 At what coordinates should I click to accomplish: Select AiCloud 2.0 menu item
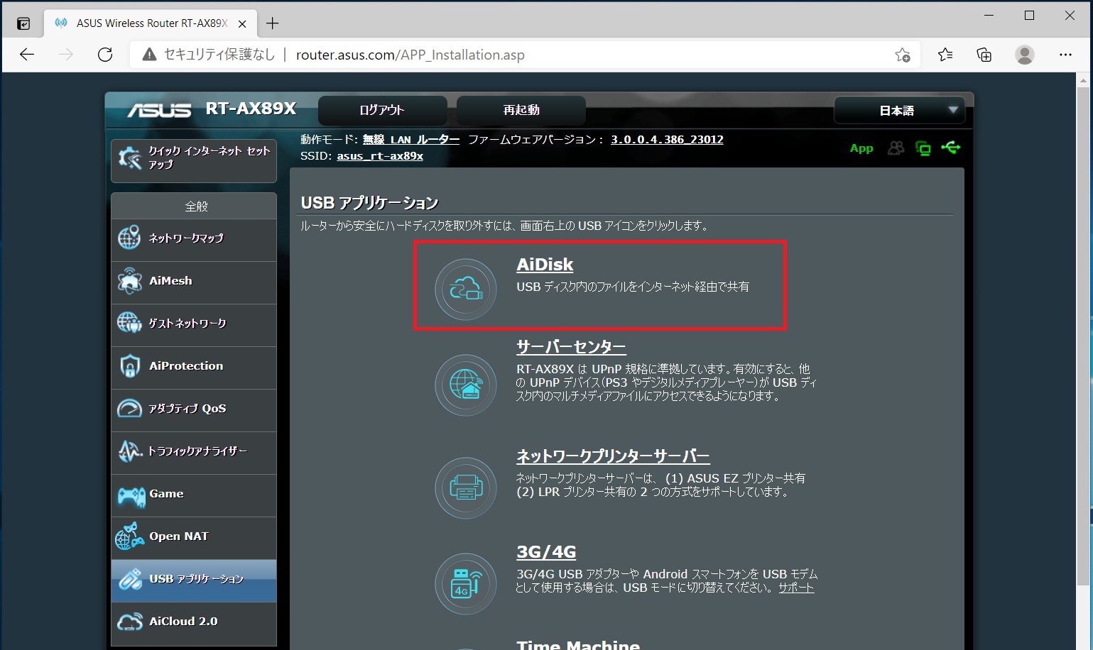pos(194,623)
